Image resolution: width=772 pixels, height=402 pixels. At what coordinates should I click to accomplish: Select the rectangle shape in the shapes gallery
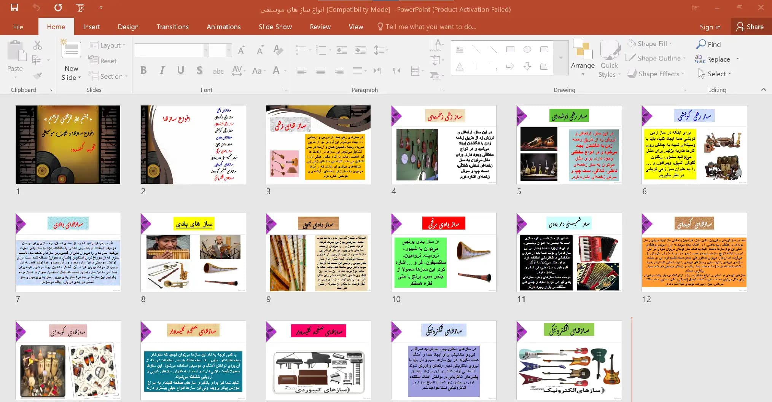tap(510, 49)
